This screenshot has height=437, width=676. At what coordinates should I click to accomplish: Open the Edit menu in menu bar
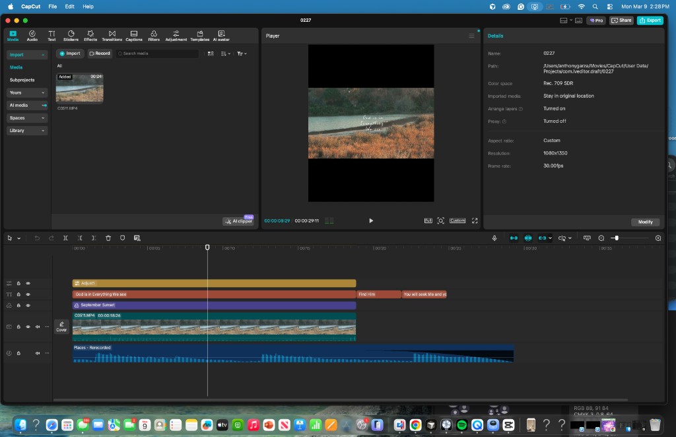69,7
